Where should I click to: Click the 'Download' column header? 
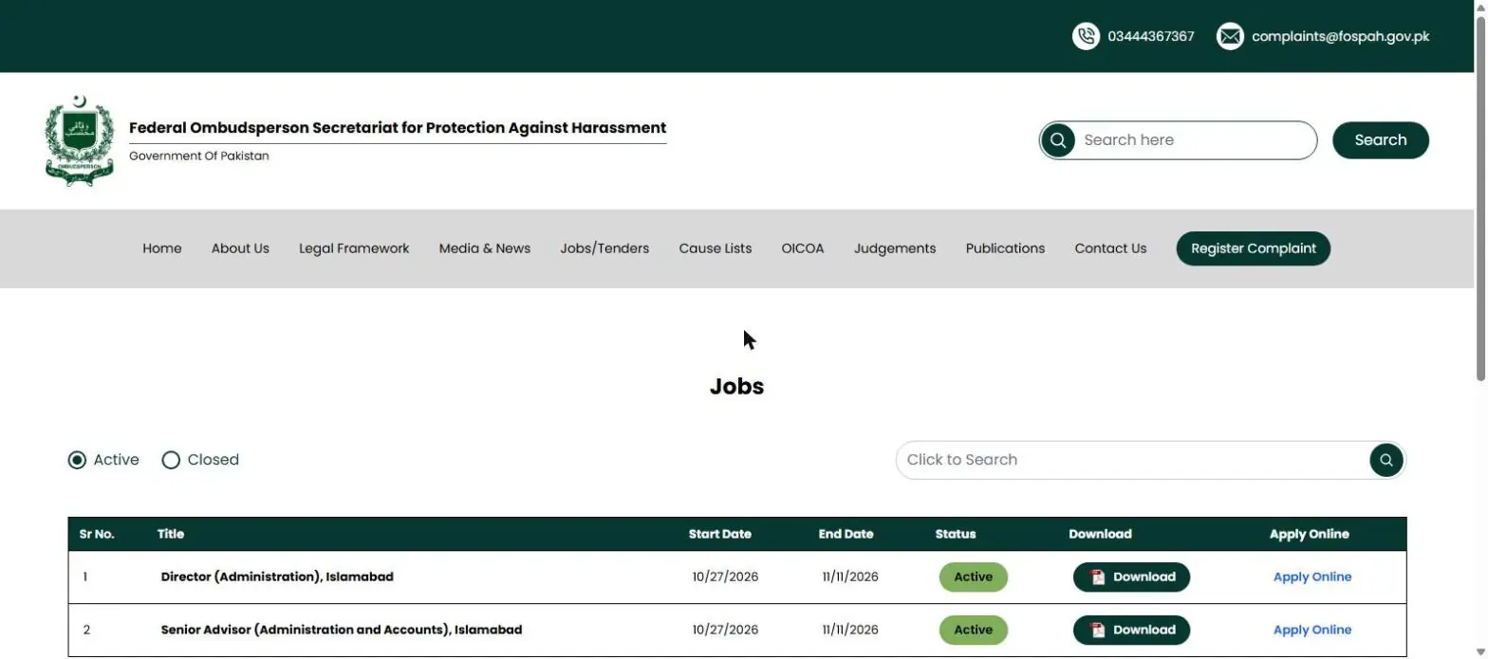tap(1100, 534)
